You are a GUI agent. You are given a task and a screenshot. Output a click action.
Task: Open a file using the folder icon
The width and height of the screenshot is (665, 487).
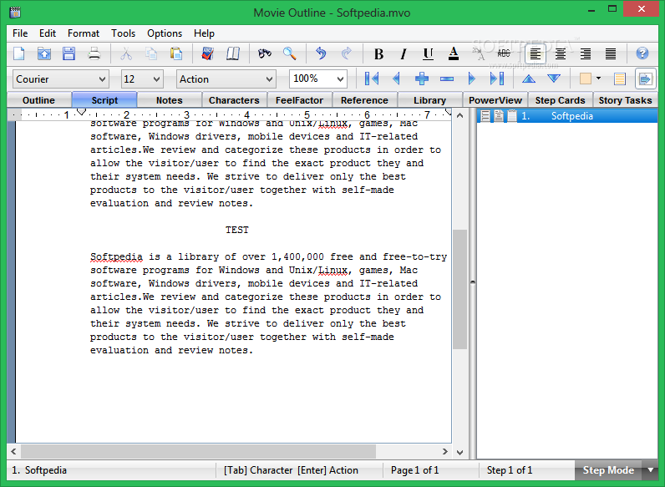44,53
